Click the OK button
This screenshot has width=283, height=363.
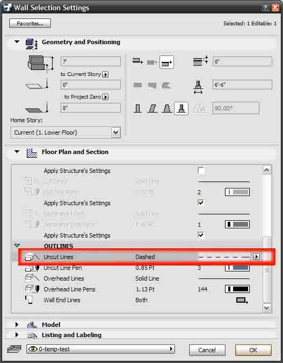253,350
